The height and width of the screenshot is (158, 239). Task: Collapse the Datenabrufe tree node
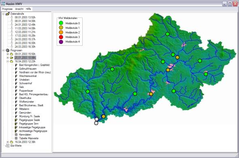(x=3, y=14)
